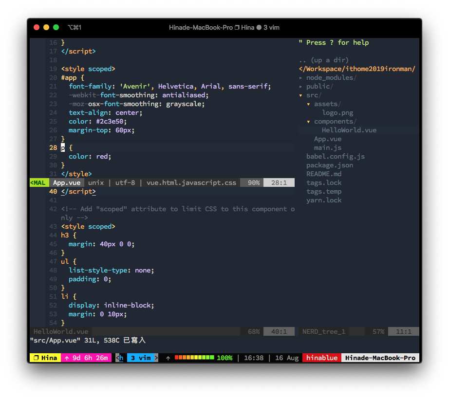Select README.md file
This screenshot has width=449, height=399.
coord(324,174)
